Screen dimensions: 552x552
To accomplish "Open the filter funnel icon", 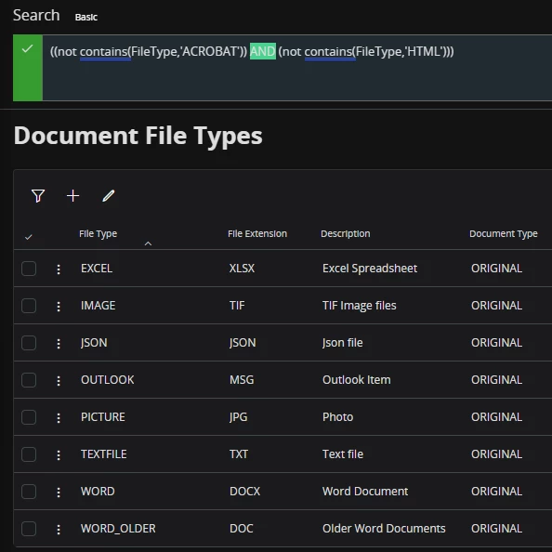I will click(38, 196).
